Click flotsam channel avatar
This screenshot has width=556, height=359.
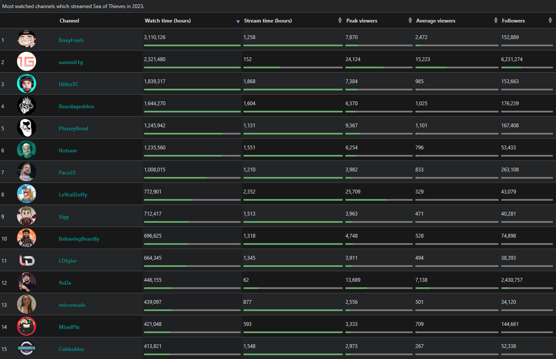point(26,150)
